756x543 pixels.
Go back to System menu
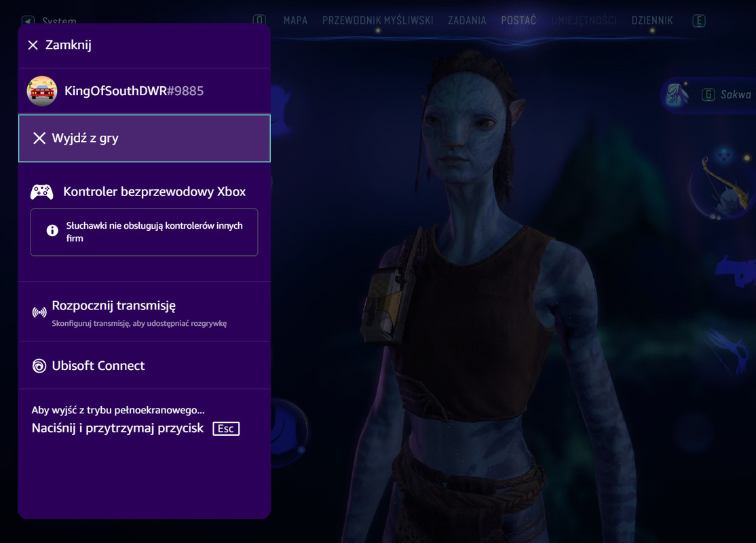pyautogui.click(x=49, y=21)
